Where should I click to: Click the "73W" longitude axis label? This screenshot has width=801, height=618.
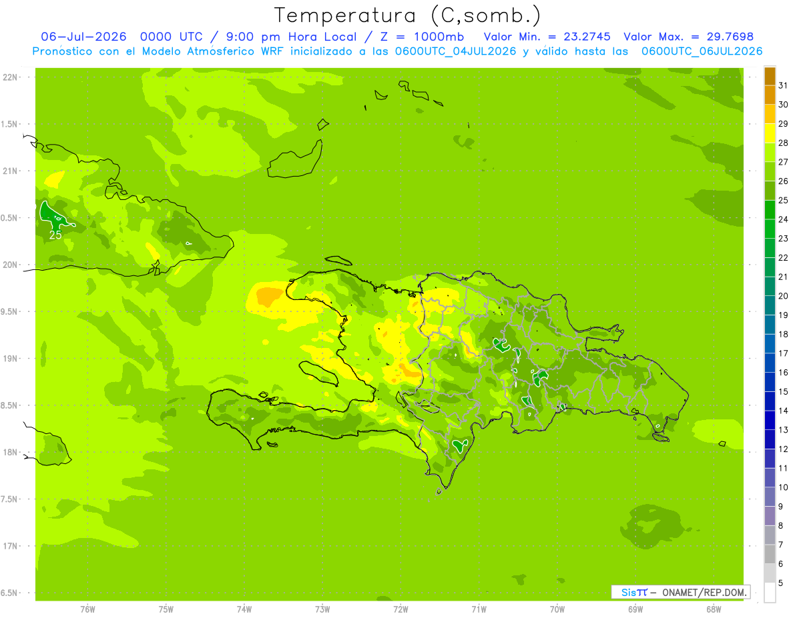click(x=322, y=609)
